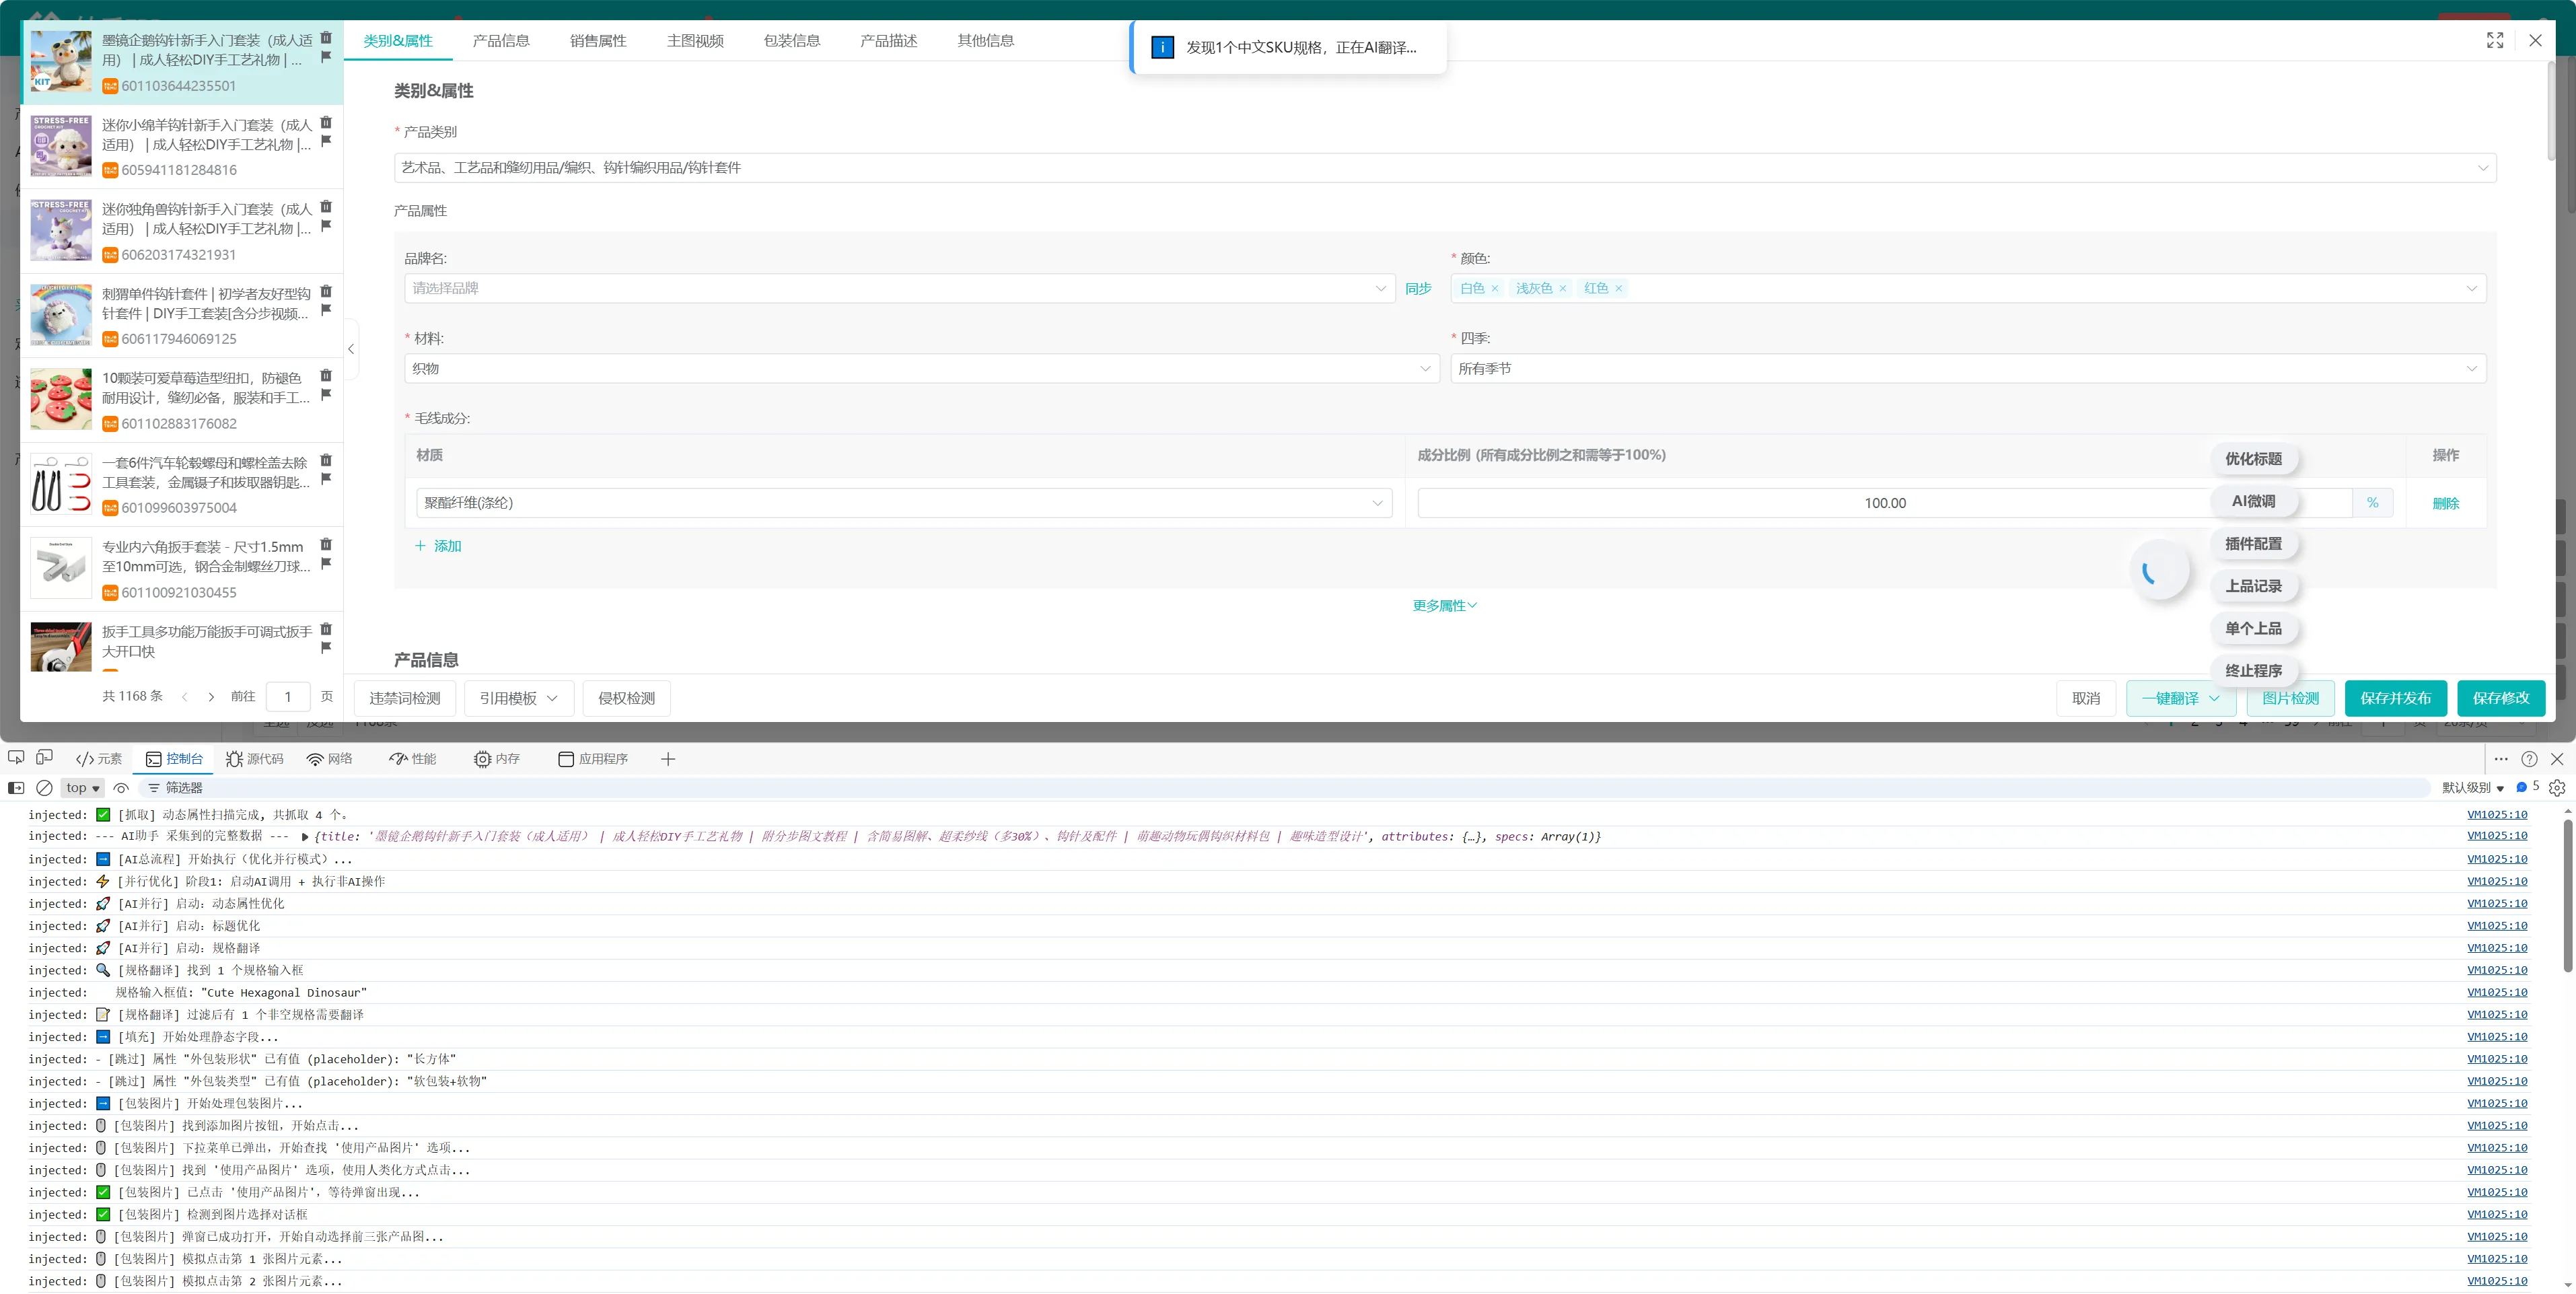Viewport: 2576px width, 1294px height.
Task: Click the 优化标题 floating button
Action: click(2254, 459)
